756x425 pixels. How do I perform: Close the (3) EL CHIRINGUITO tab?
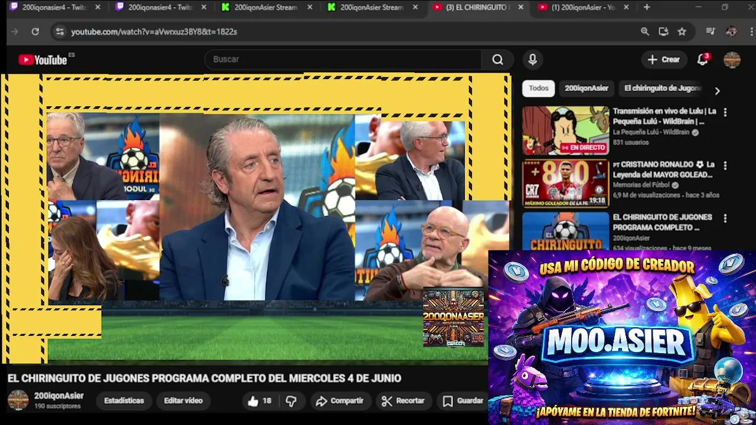click(x=520, y=7)
